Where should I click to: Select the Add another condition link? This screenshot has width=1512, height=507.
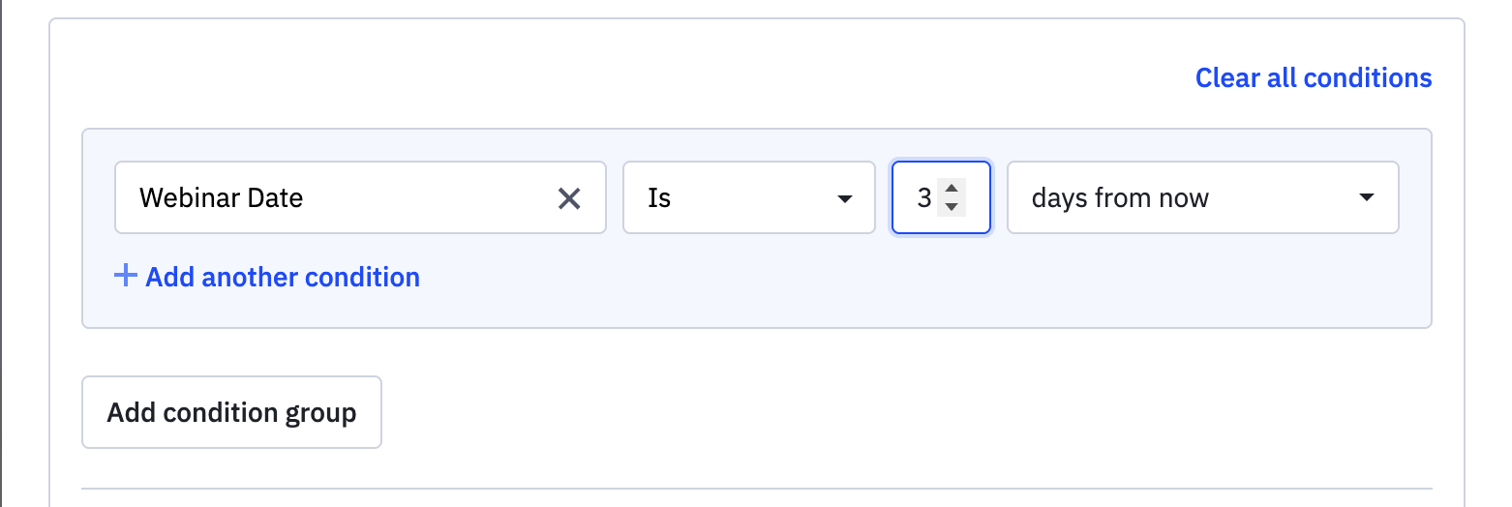click(x=283, y=278)
